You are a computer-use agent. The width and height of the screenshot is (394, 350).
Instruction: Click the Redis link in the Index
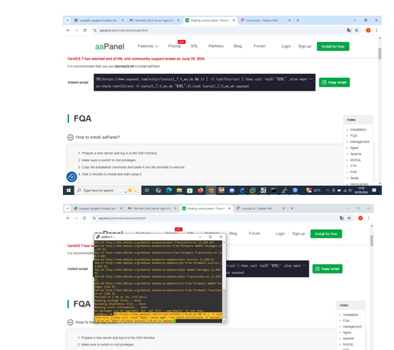point(355,178)
